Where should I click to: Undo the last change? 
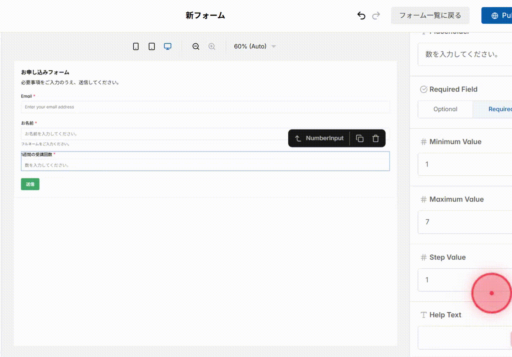[x=361, y=15]
